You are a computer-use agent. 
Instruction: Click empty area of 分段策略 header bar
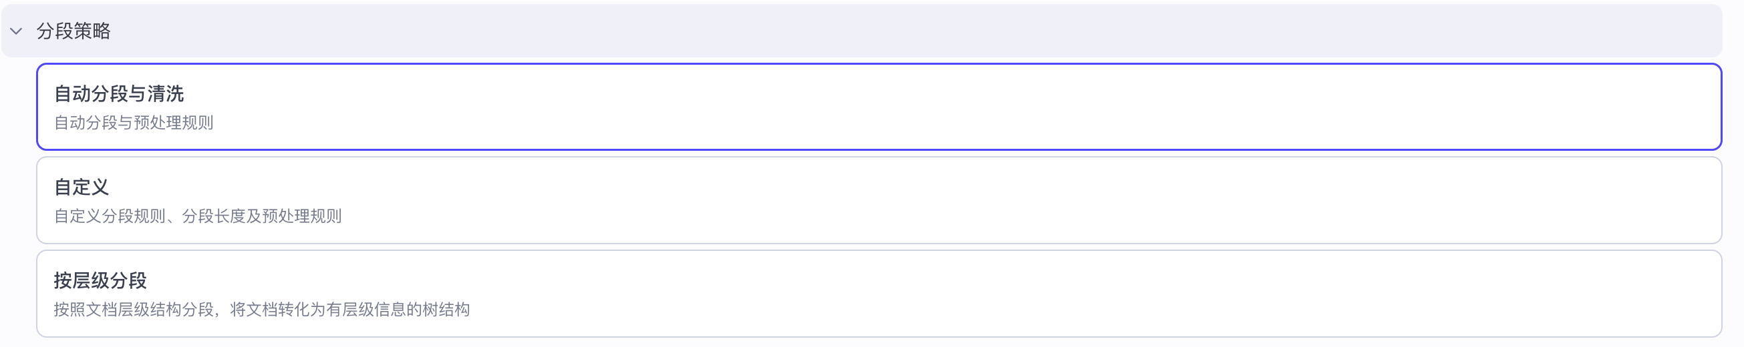point(880,31)
